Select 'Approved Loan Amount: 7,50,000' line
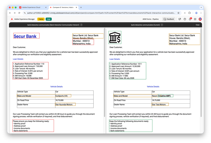This screenshot has height=143, width=211. click(28, 66)
